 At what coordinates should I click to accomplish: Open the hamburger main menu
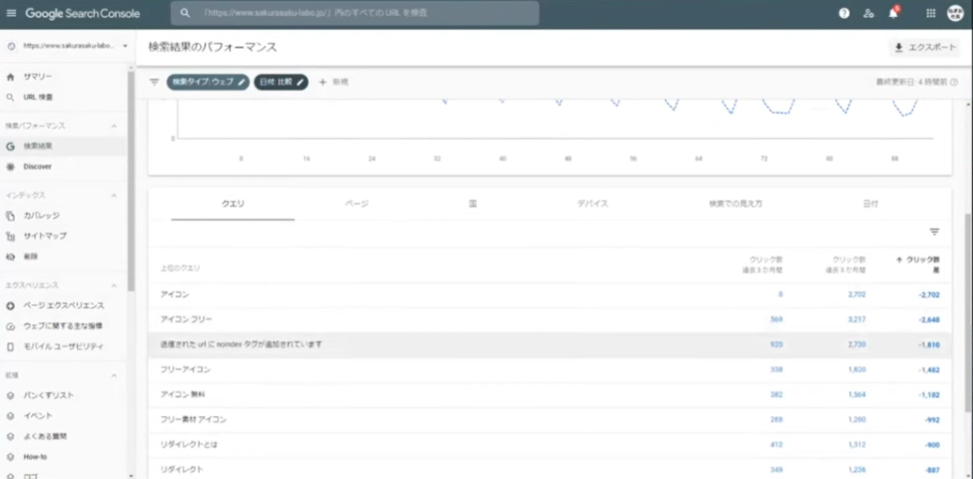tap(11, 13)
